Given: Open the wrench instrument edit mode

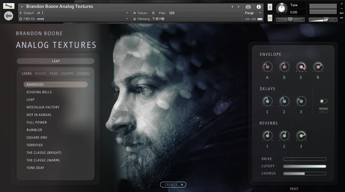Looking at the screenshot, I should click(x=9, y=6).
